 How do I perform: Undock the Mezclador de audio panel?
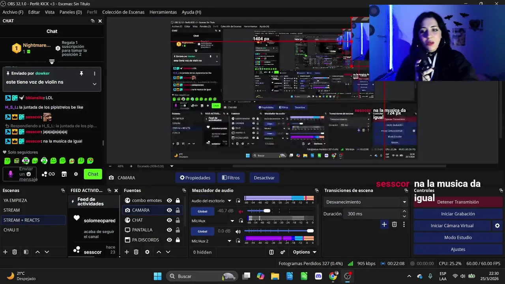[316, 191]
